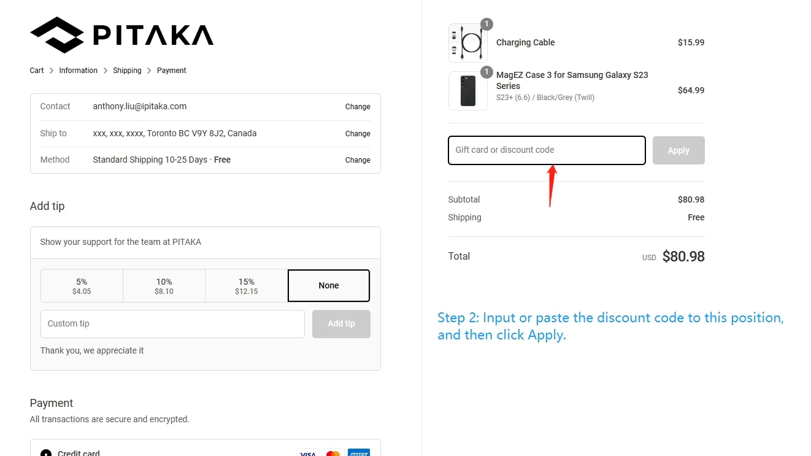811x456 pixels.
Task: Click the Add tip button
Action: [x=341, y=324]
